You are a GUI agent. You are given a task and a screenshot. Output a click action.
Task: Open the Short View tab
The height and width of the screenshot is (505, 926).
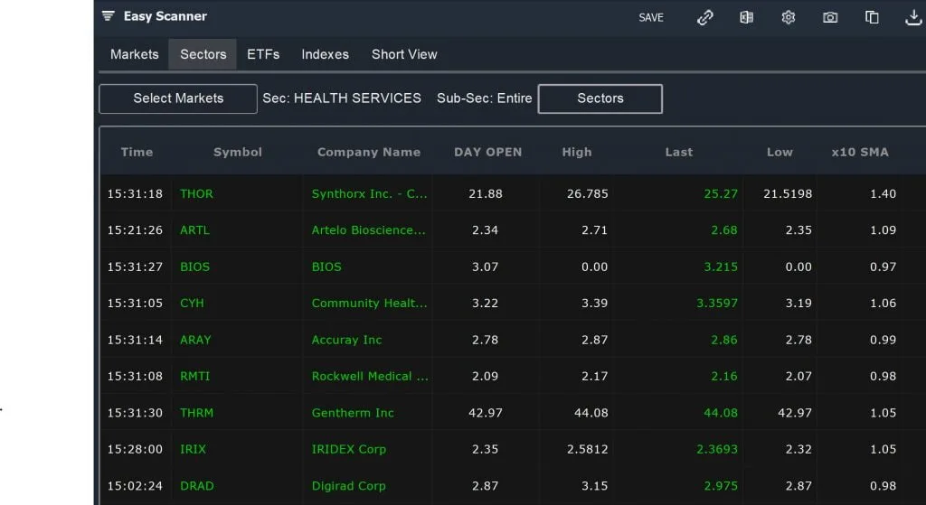click(x=404, y=54)
